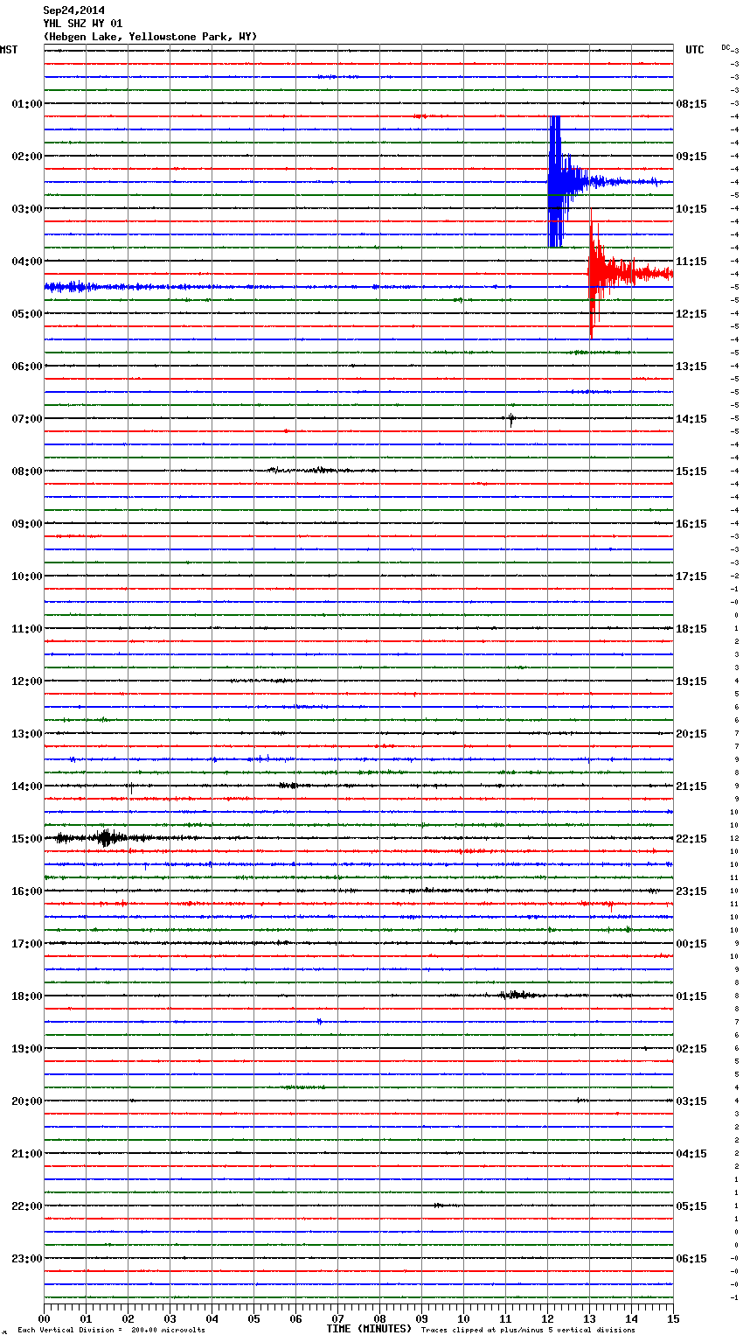This screenshot has width=743, height=1342.
Task: Select the 03:00 MST time label
Action: (27, 209)
